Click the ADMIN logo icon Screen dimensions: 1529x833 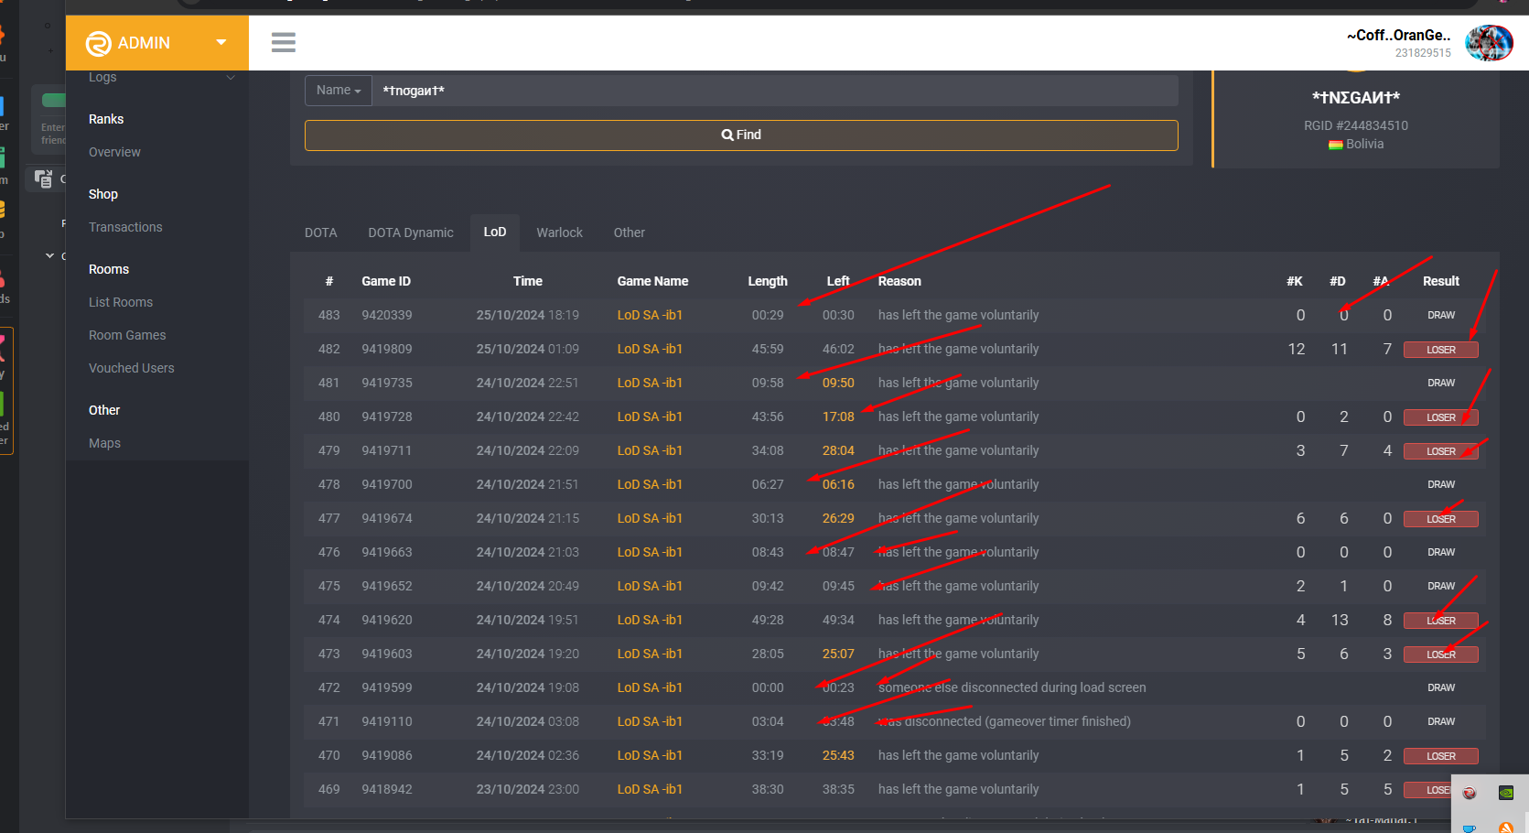tap(98, 43)
